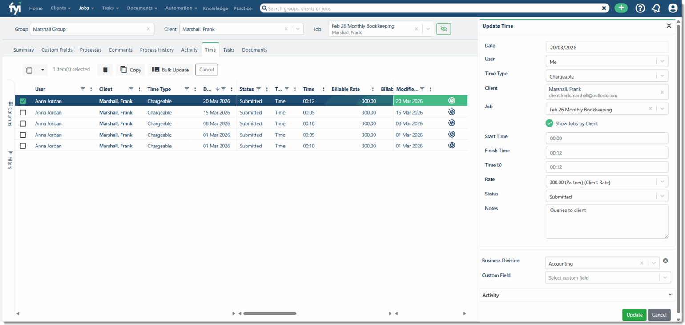Click the trash delete icon
The image size is (685, 325).
click(105, 70)
